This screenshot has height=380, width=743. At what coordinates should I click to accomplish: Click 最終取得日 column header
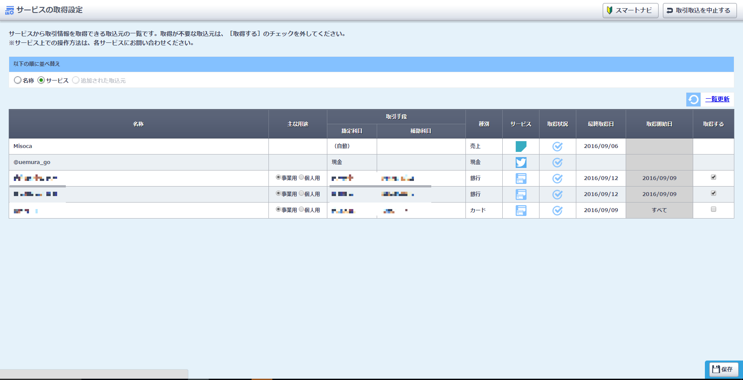(x=601, y=124)
